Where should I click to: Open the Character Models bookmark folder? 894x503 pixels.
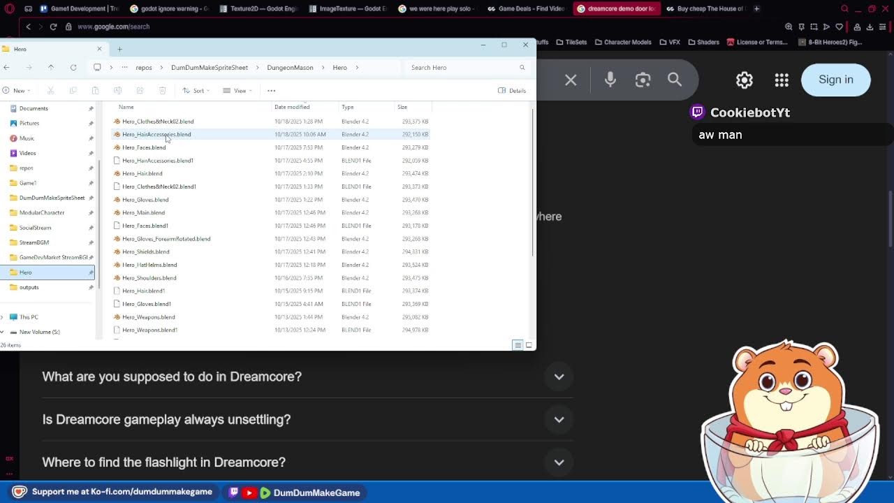point(622,42)
